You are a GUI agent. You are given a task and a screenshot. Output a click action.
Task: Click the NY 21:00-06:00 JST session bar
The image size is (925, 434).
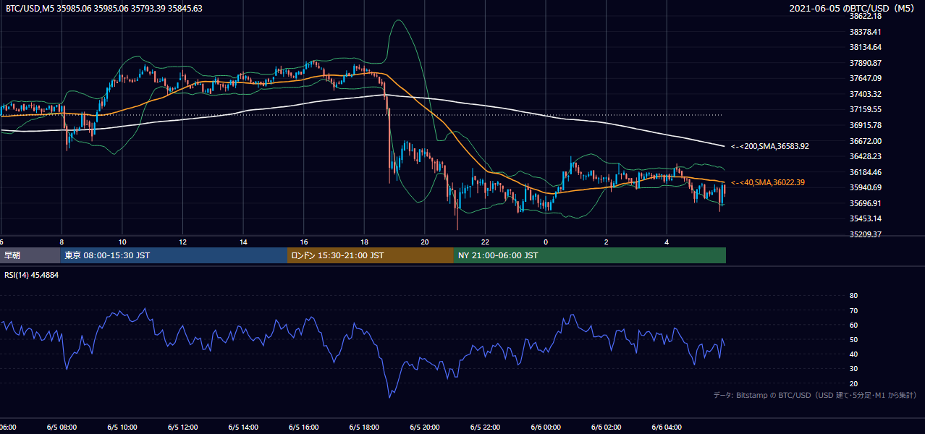[x=590, y=255]
